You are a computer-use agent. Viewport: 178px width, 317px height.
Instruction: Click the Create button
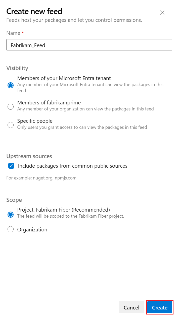[160, 307]
